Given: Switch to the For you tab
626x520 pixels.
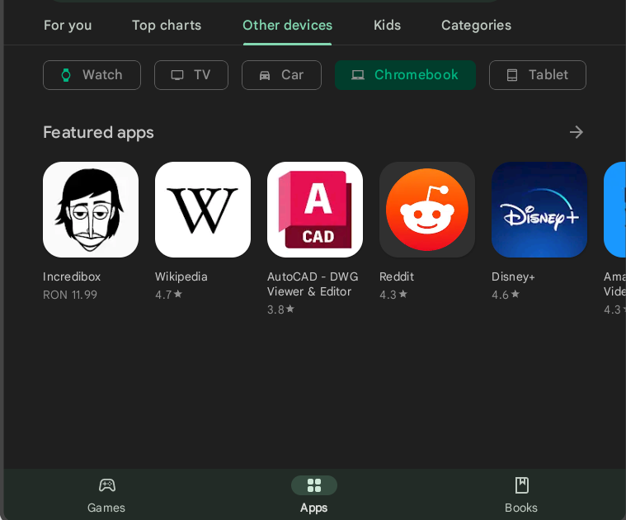Looking at the screenshot, I should [68, 26].
